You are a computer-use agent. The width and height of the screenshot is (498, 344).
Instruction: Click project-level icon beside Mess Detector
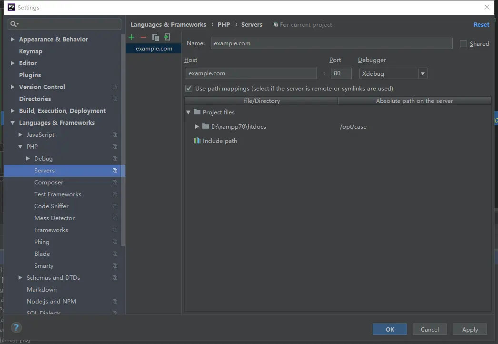(x=115, y=218)
